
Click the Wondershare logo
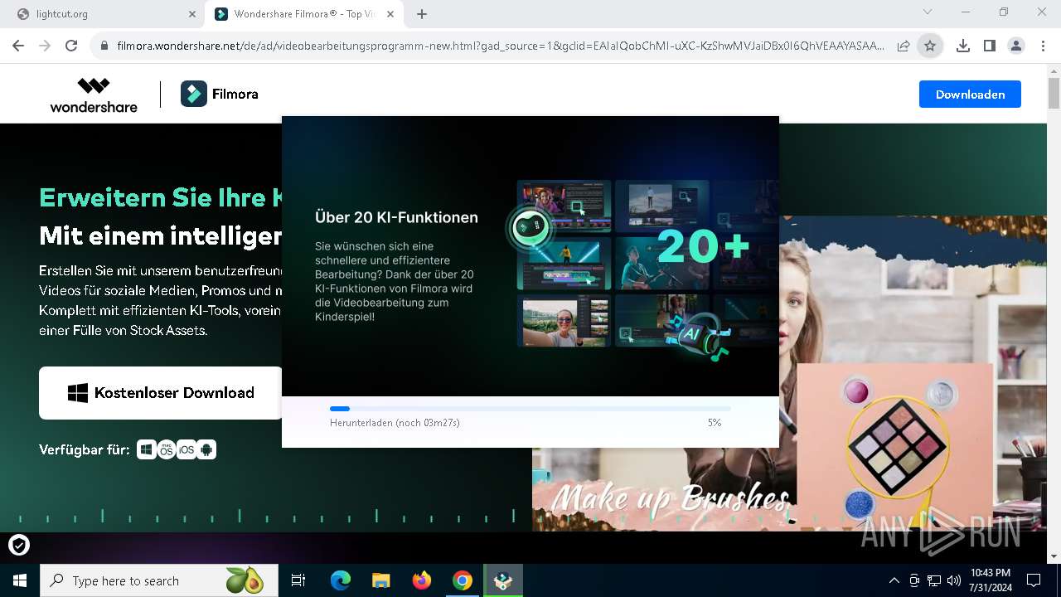click(94, 95)
